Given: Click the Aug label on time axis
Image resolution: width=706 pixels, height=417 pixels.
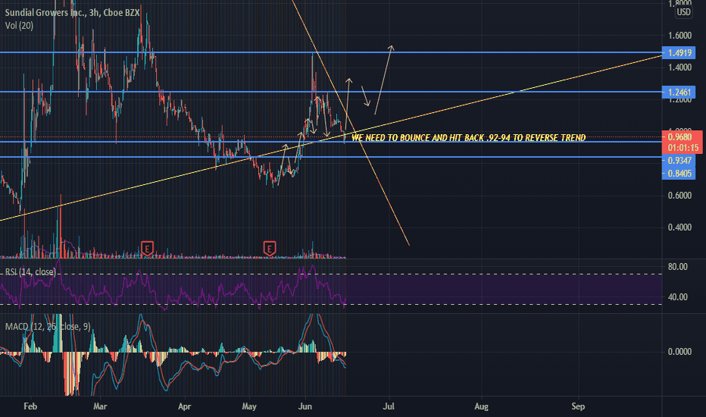Looking at the screenshot, I should [481, 406].
